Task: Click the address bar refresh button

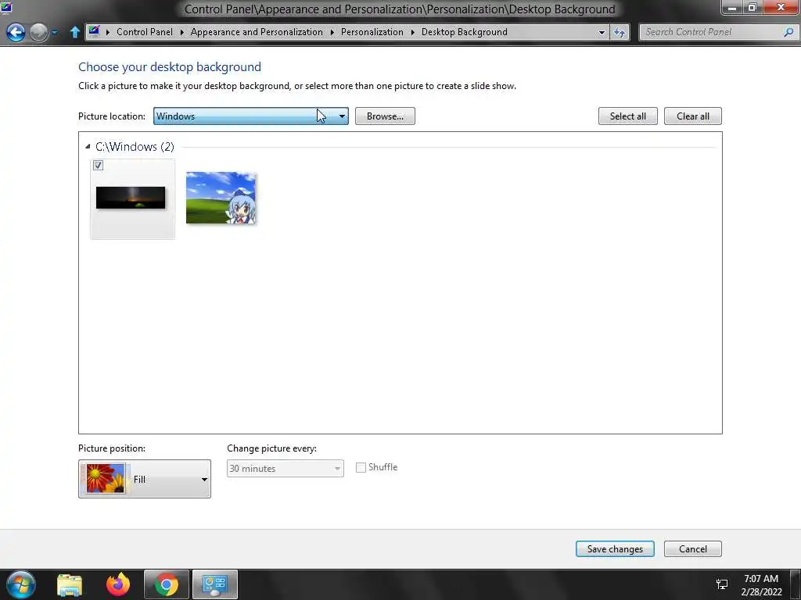Action: (x=620, y=32)
